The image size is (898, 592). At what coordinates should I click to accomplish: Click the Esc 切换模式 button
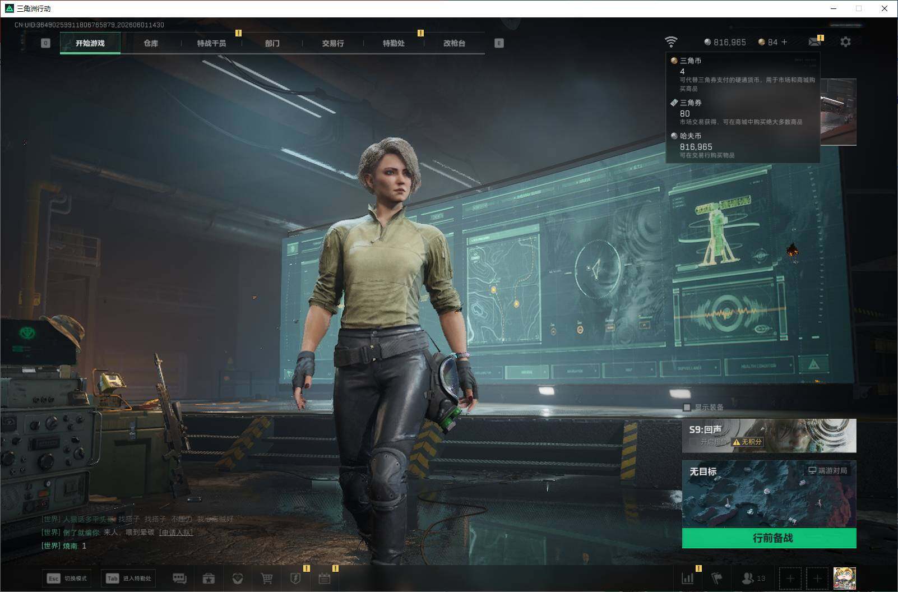[x=67, y=578]
